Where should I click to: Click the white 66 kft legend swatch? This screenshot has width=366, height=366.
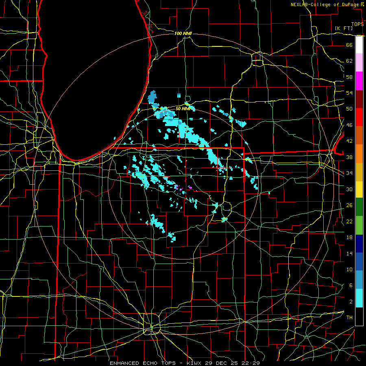pos(359,45)
